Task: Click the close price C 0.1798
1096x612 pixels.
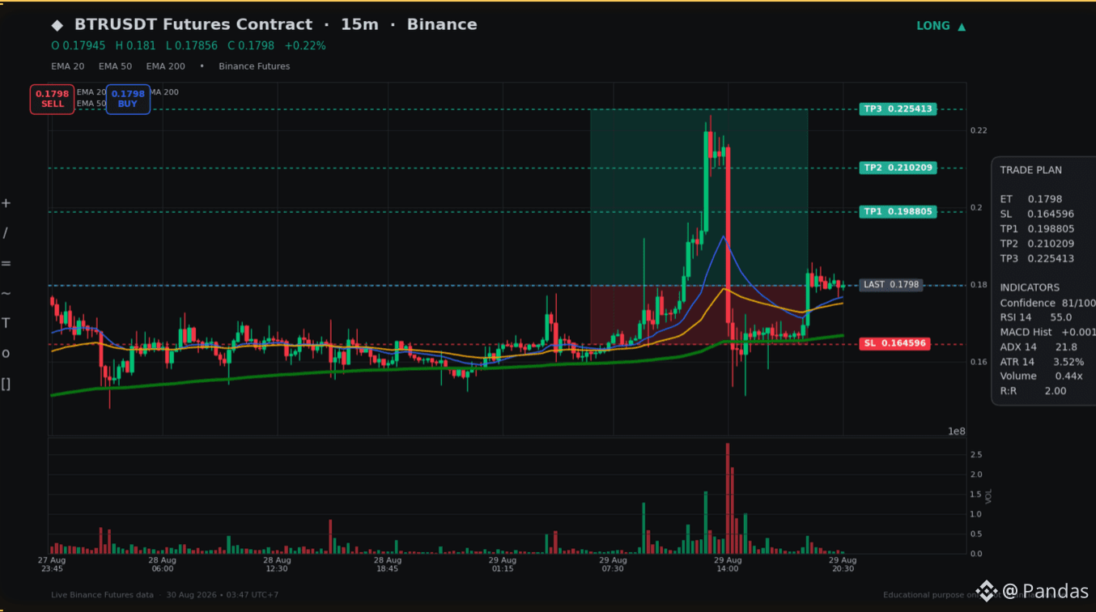Action: [x=251, y=46]
